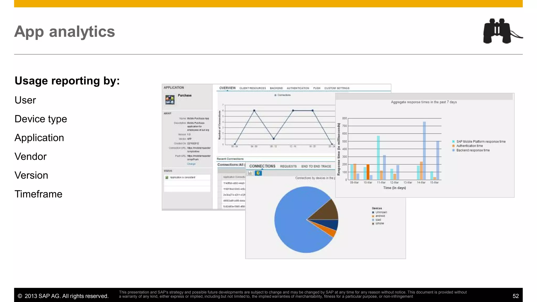
Task: Select the first connection row starting 1149
Action: pyautogui.click(x=234, y=183)
